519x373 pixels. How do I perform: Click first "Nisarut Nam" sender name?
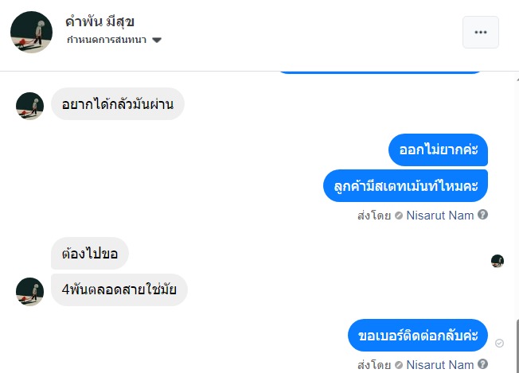pyautogui.click(x=440, y=215)
